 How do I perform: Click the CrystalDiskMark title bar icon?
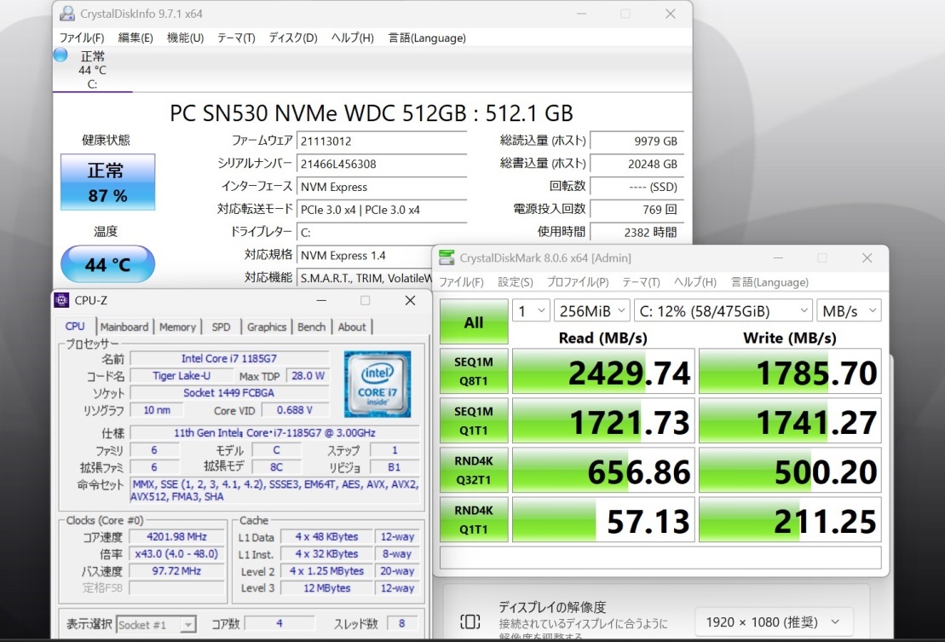tap(447, 257)
